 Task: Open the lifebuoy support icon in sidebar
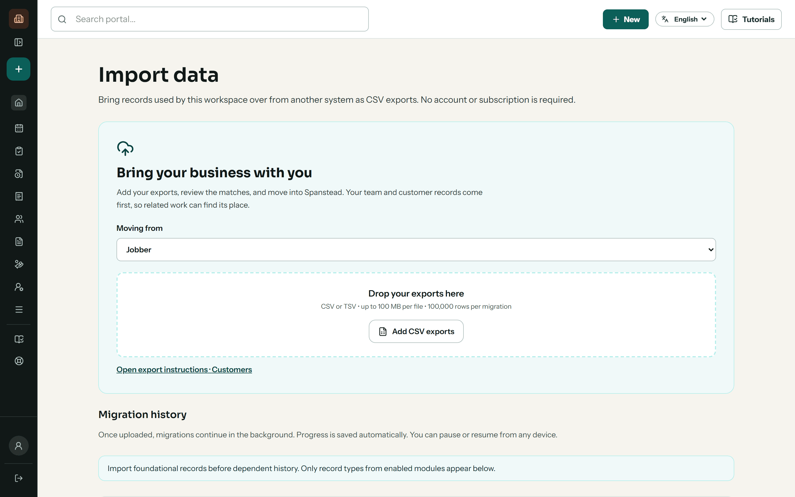point(19,361)
